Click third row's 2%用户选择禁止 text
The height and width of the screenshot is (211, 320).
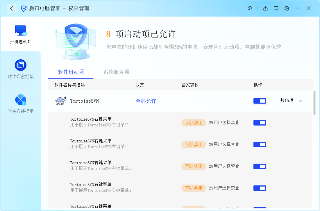click(224, 166)
